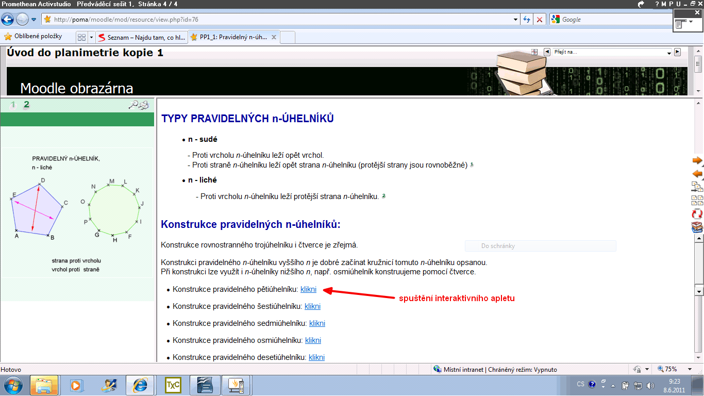Viewport: 704px width, 396px height.
Task: Open Windows Media Player from the taskbar
Action: (x=76, y=385)
